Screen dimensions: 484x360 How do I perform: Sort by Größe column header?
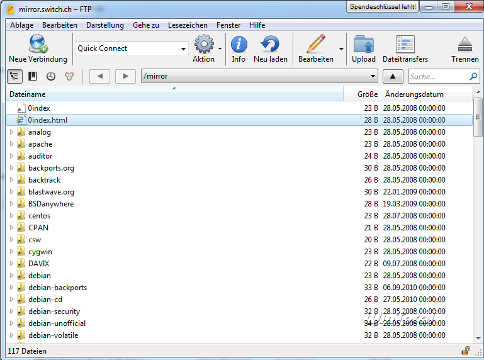(363, 94)
